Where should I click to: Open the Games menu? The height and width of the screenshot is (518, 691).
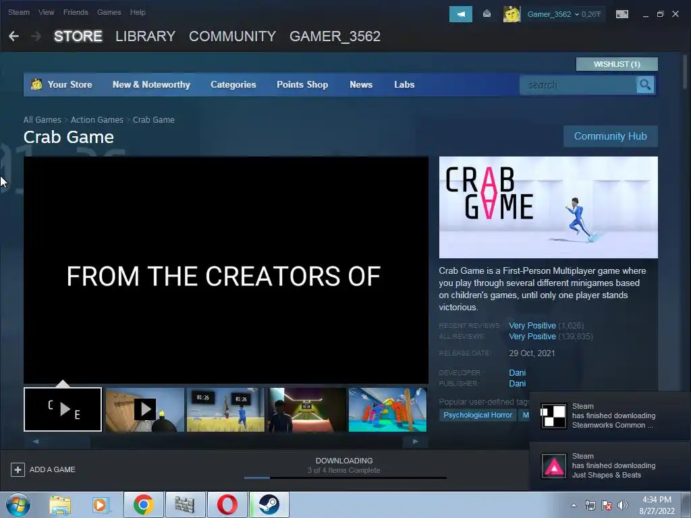[x=109, y=12]
